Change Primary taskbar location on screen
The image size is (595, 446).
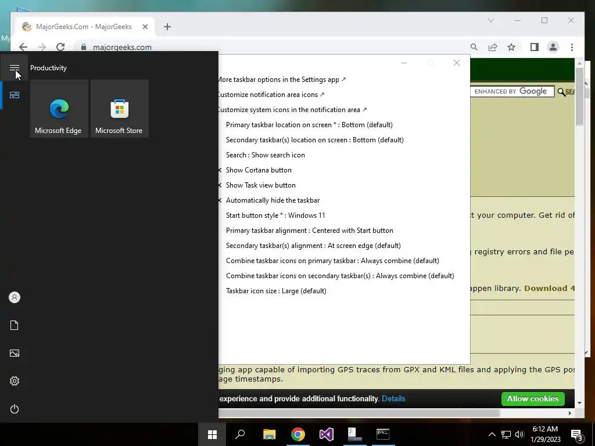coord(309,125)
